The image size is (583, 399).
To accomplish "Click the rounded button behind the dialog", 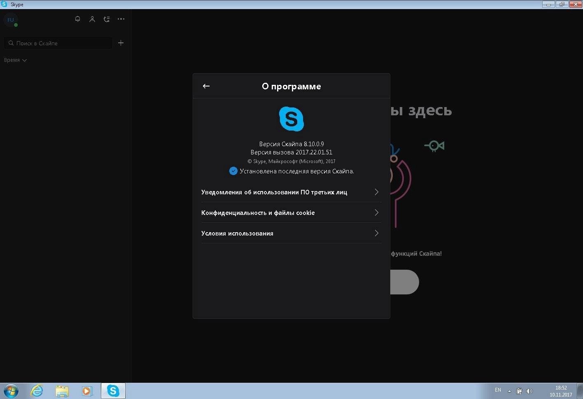I will pyautogui.click(x=404, y=282).
